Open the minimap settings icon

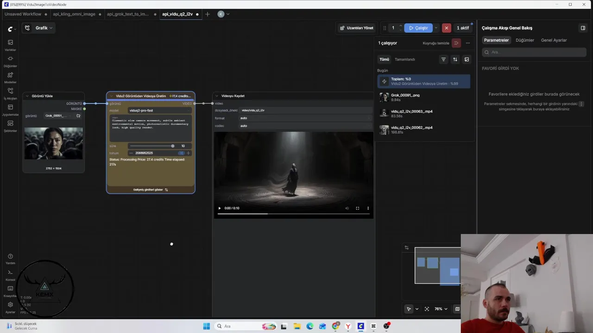(406, 248)
